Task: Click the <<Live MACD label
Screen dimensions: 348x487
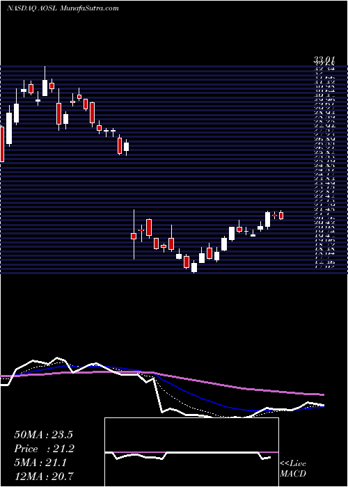Action: pyautogui.click(x=293, y=469)
